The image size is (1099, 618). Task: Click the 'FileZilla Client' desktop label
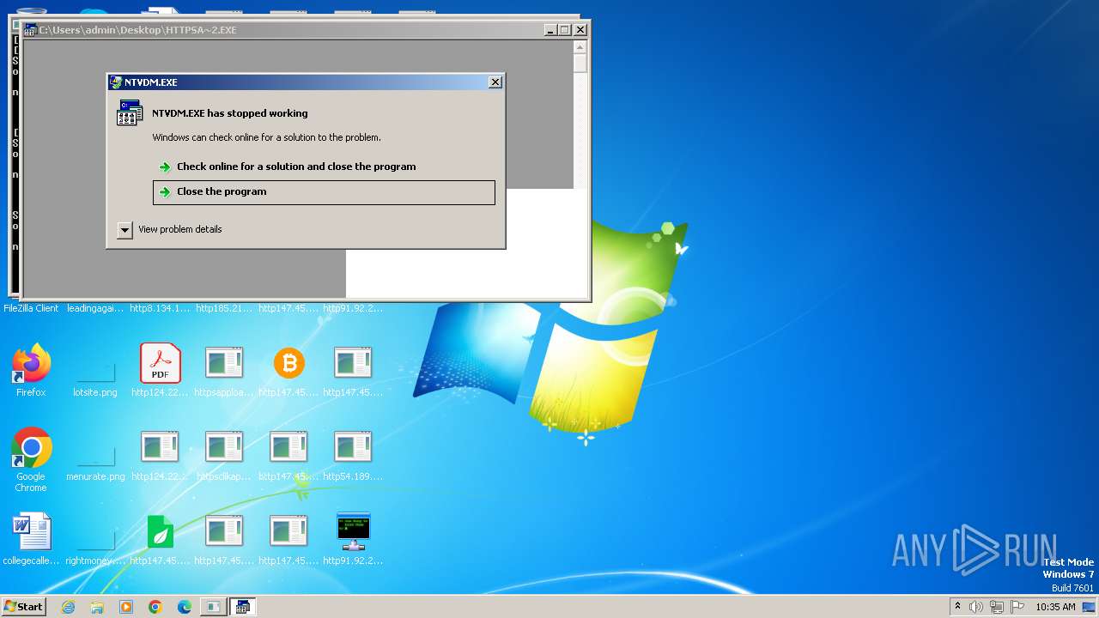[31, 308]
